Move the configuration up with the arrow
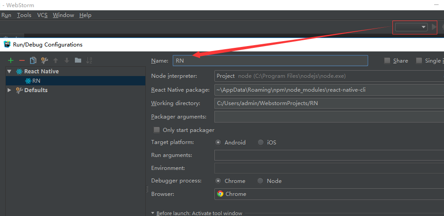The image size is (444, 216). coord(56,60)
